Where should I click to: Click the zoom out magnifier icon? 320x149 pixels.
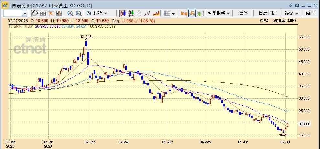pyautogui.click(x=79, y=14)
